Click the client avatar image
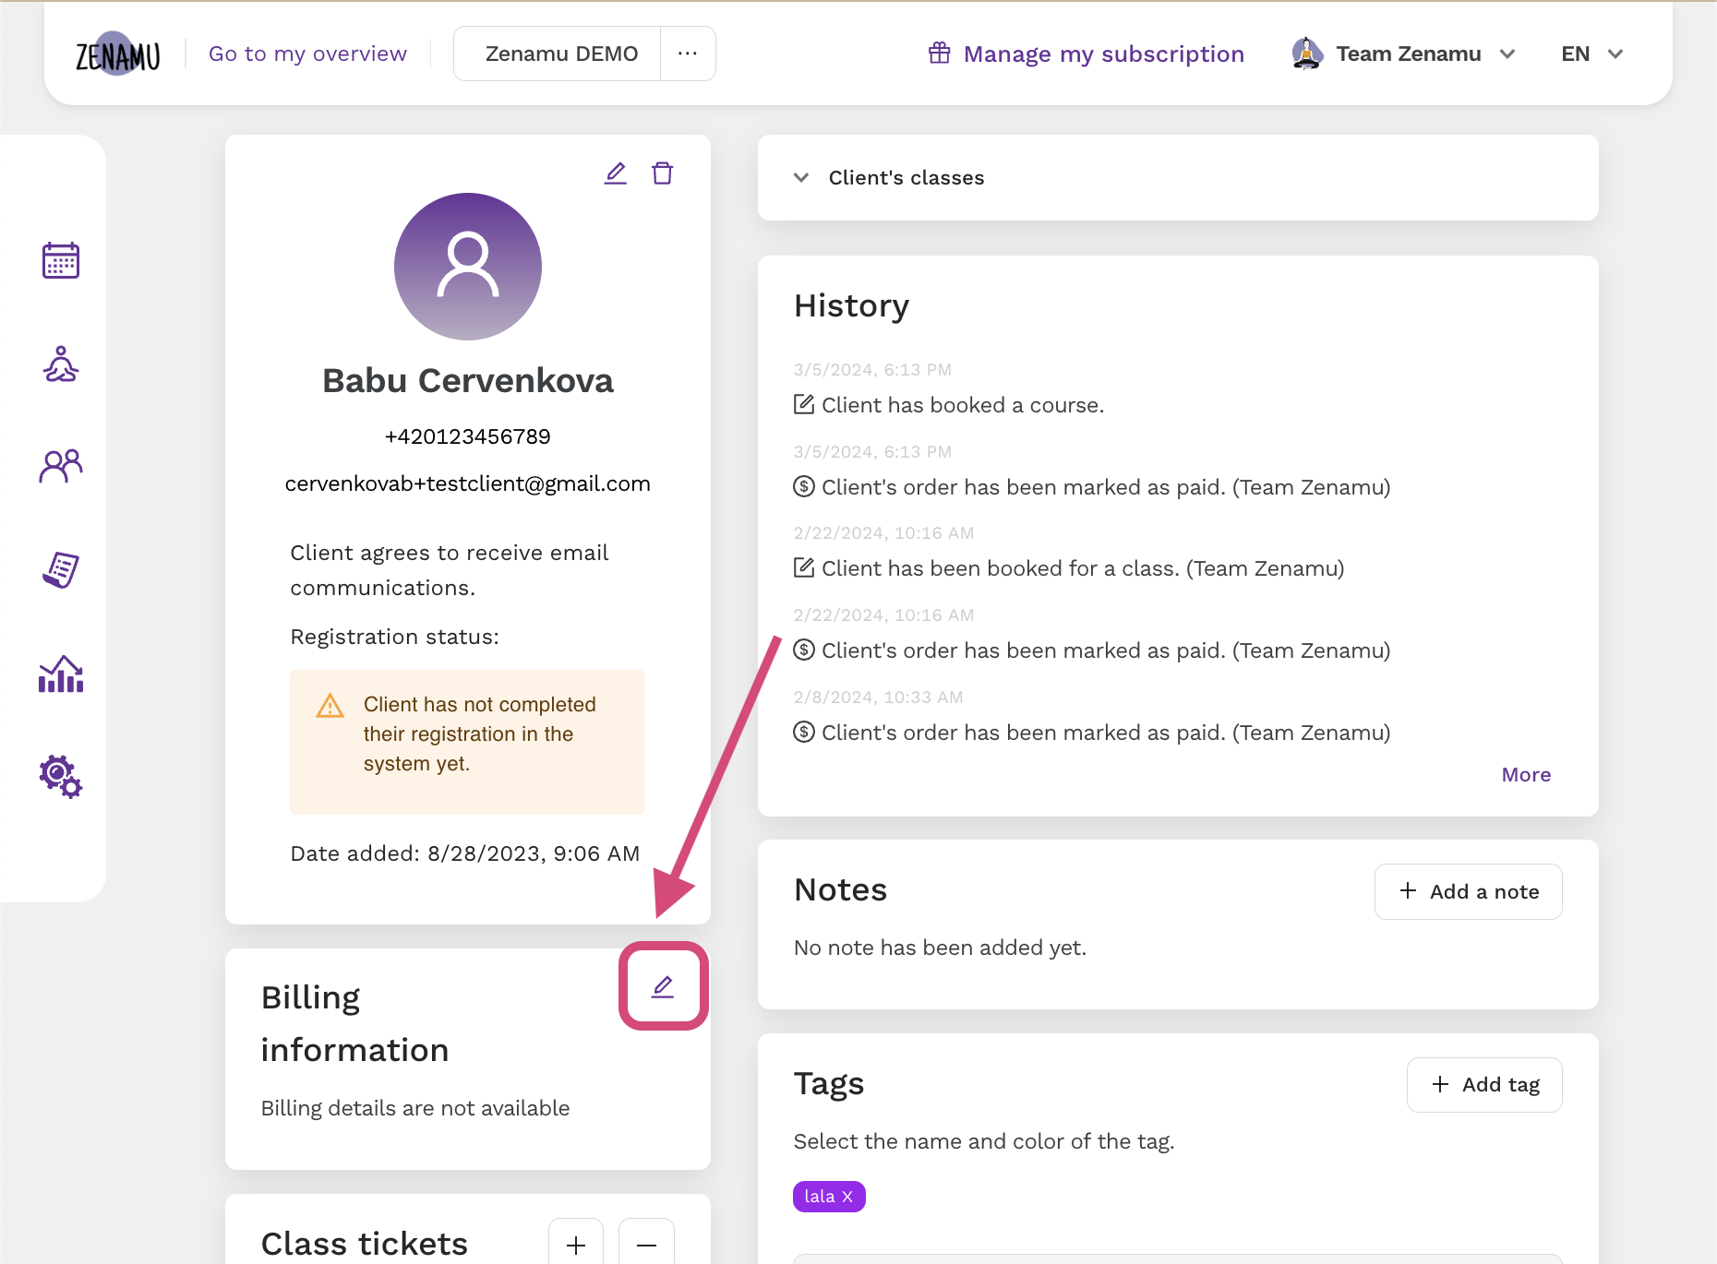Image resolution: width=1717 pixels, height=1264 pixels. (x=468, y=267)
